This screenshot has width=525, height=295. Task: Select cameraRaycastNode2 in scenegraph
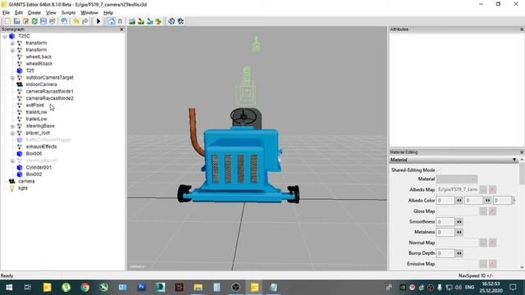point(49,98)
